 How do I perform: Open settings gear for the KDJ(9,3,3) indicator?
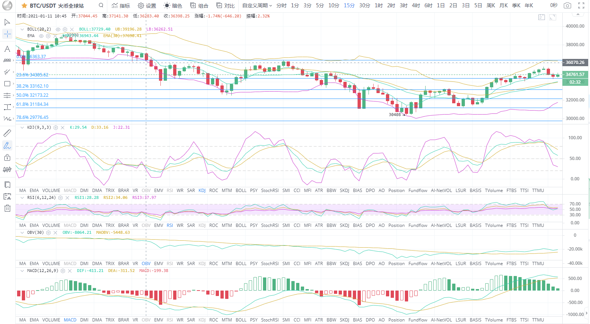(x=56, y=128)
